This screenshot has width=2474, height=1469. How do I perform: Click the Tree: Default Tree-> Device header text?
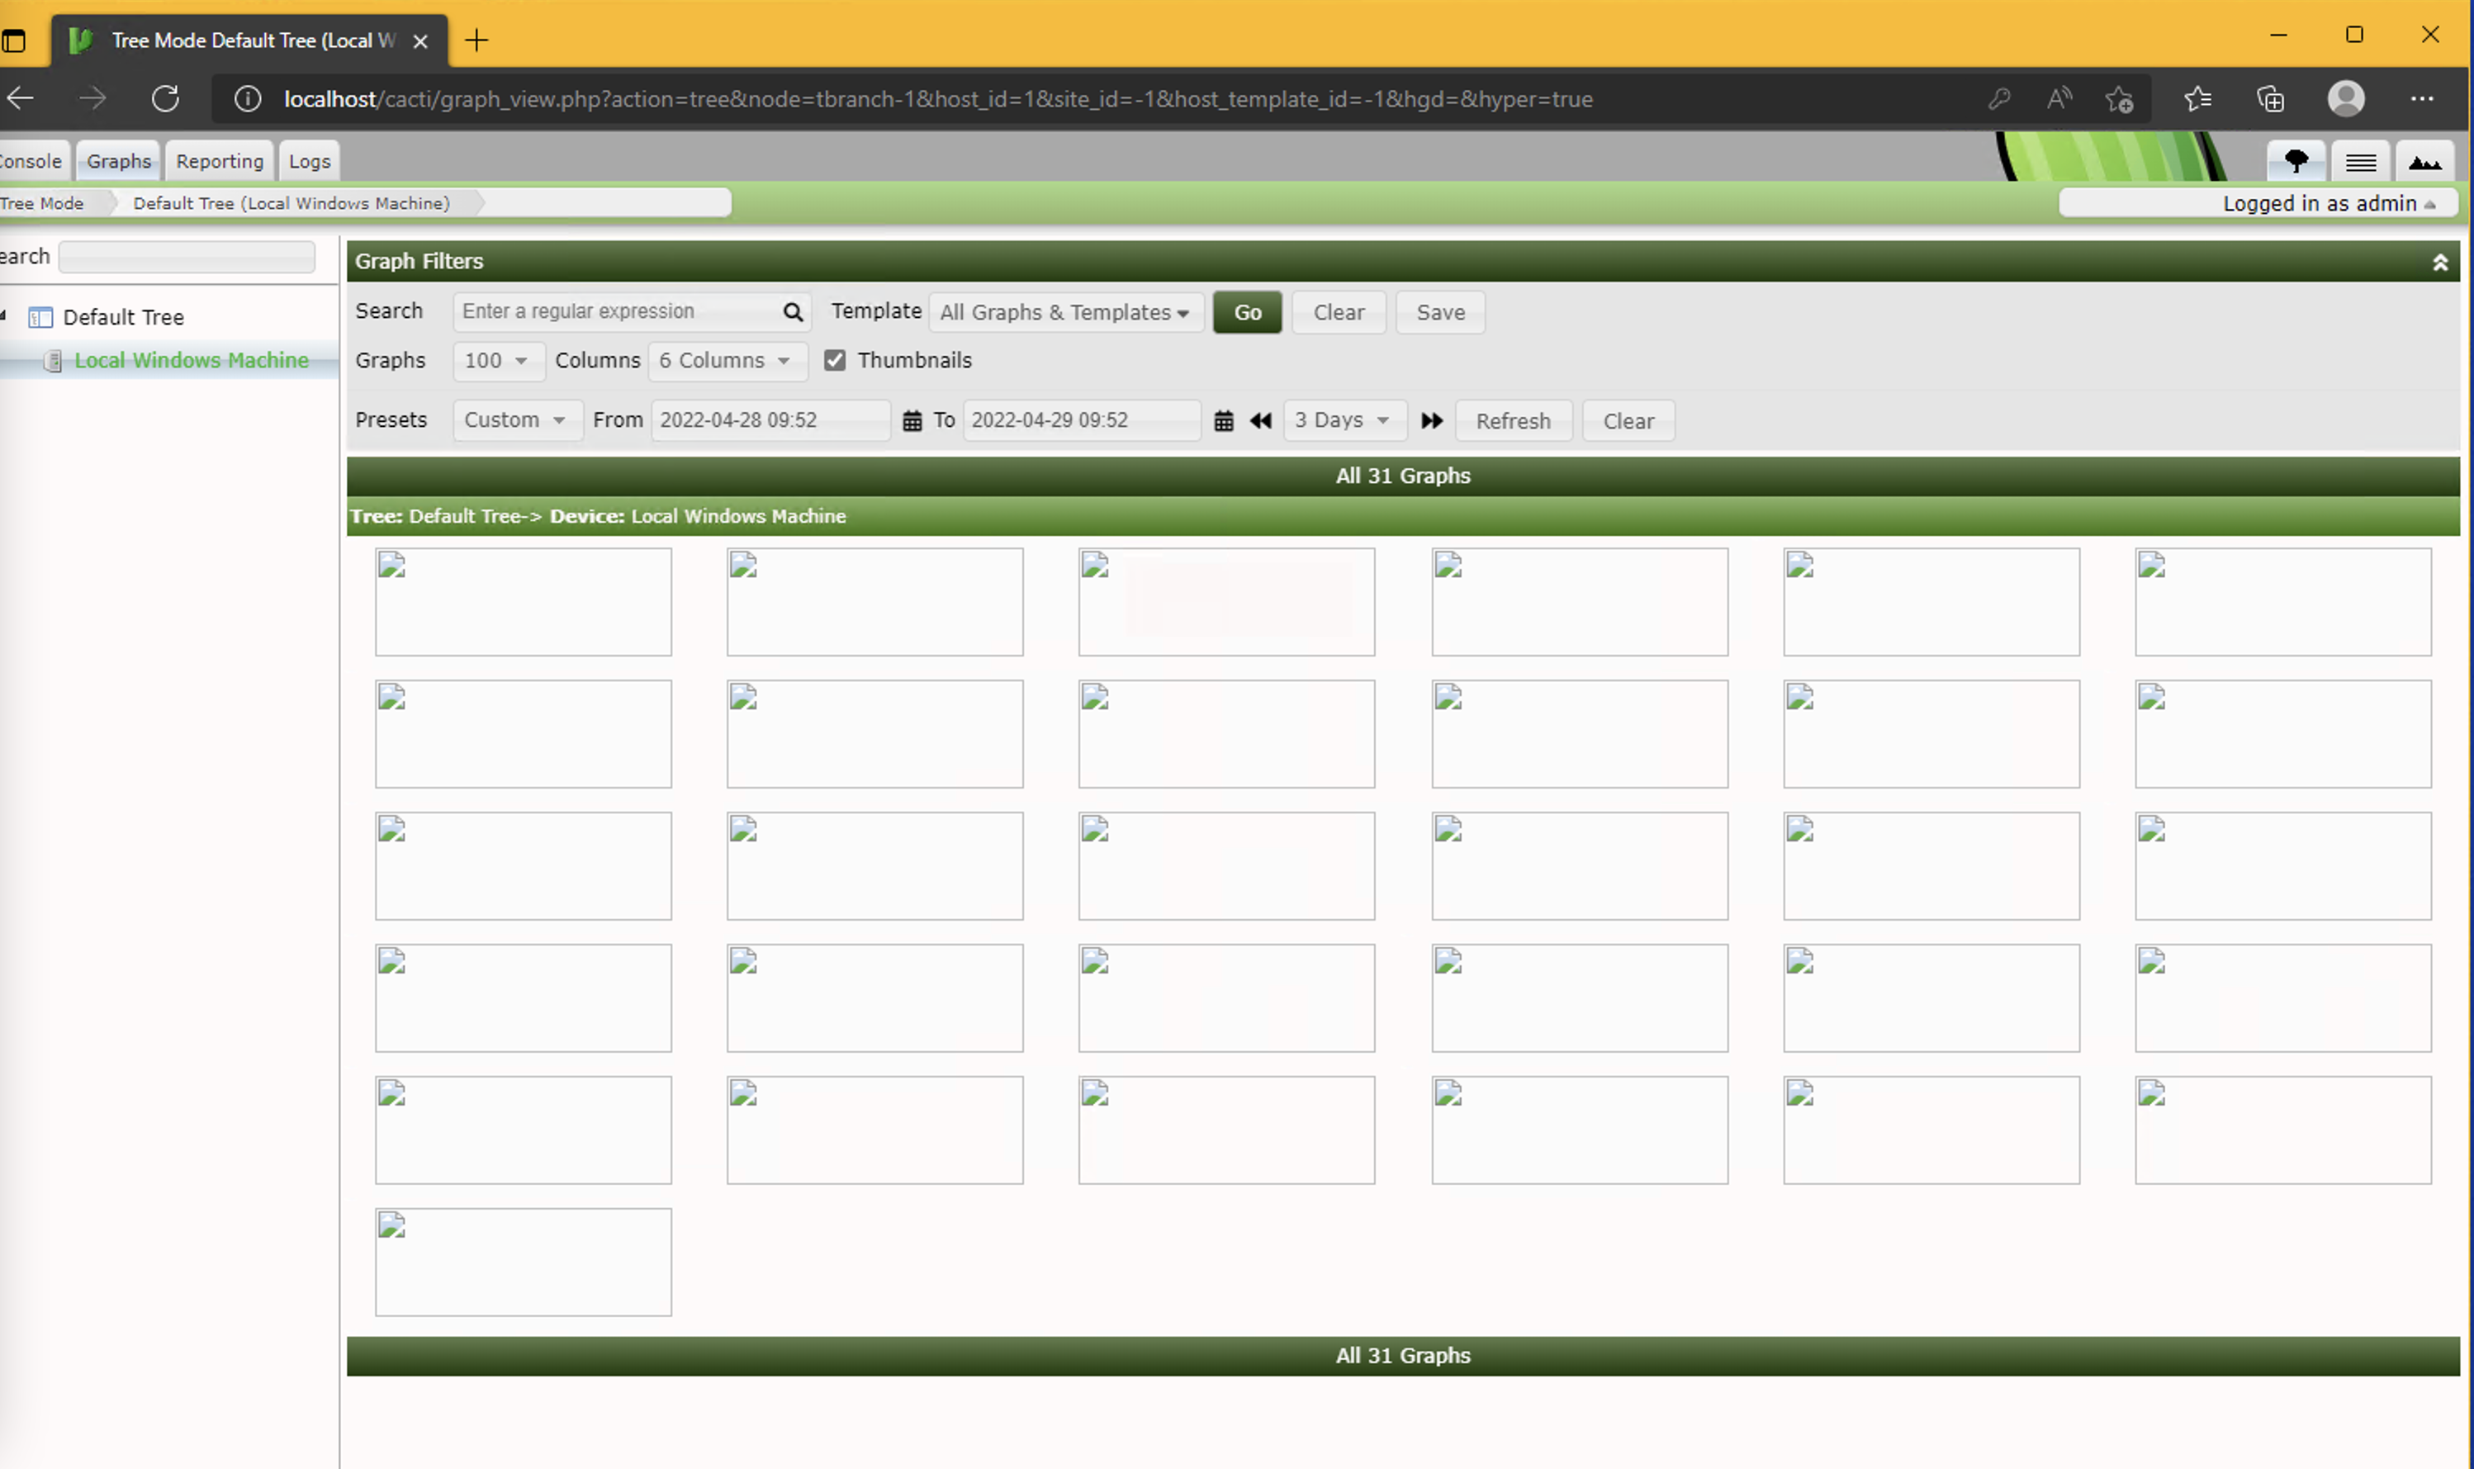click(x=598, y=517)
